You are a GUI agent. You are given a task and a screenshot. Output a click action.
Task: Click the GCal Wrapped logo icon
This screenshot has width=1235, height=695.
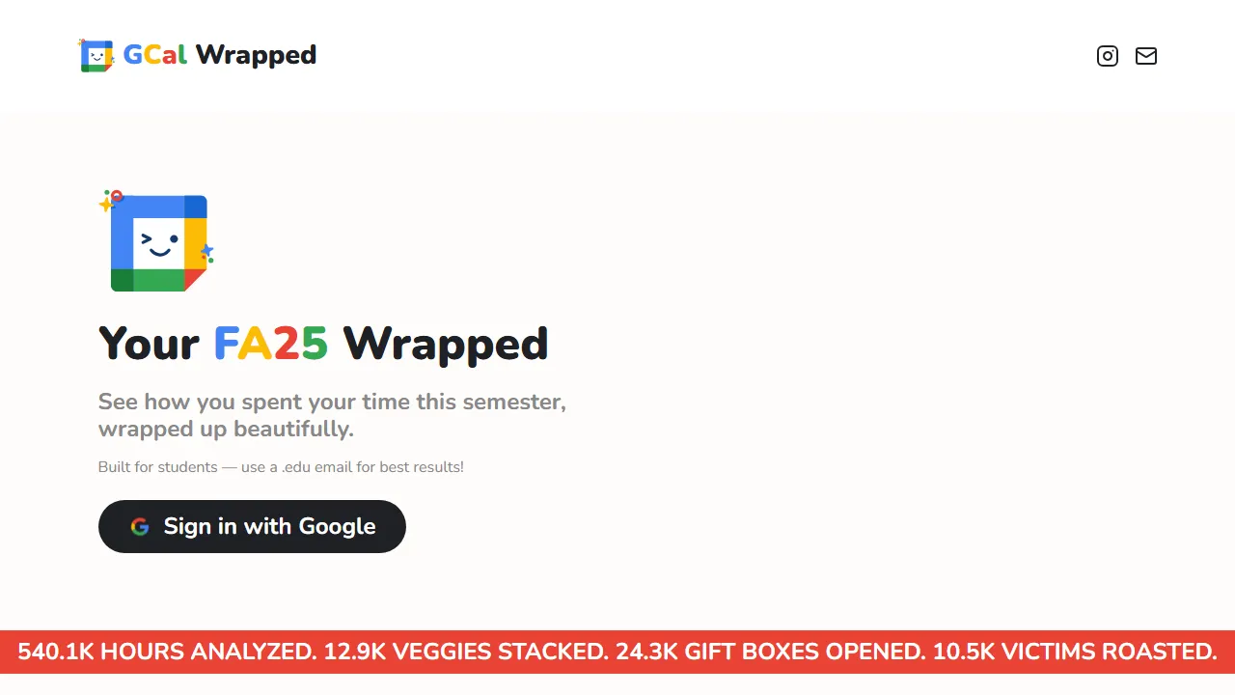[x=96, y=55]
